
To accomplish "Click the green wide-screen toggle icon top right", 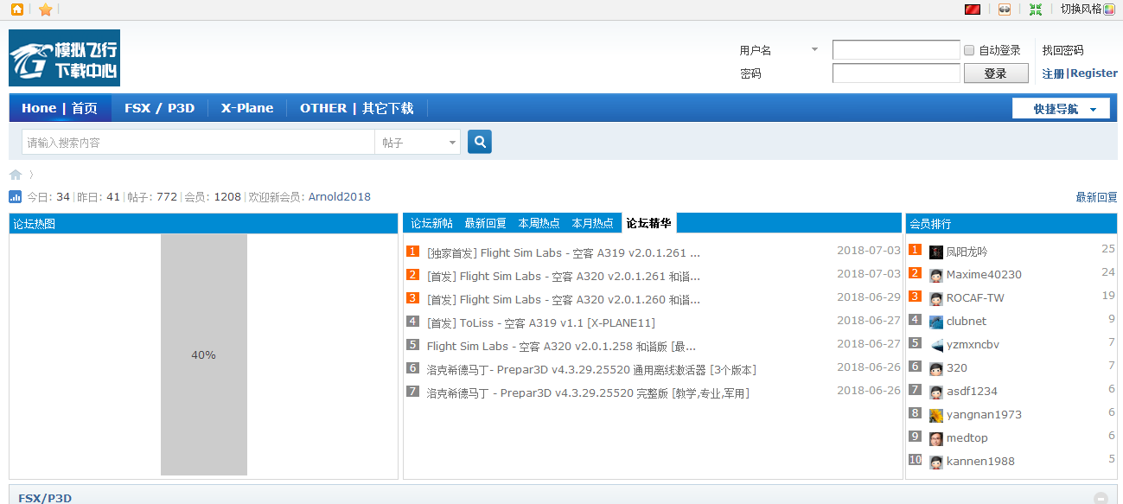I will pos(1036,10).
